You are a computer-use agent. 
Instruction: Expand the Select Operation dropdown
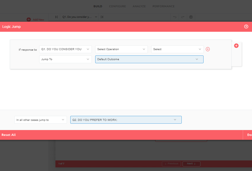tap(121, 49)
